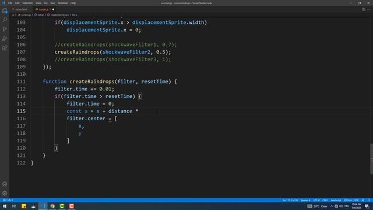Click the VS Code logo in title bar
This screenshot has width=373, height=210.
pos(3,3)
